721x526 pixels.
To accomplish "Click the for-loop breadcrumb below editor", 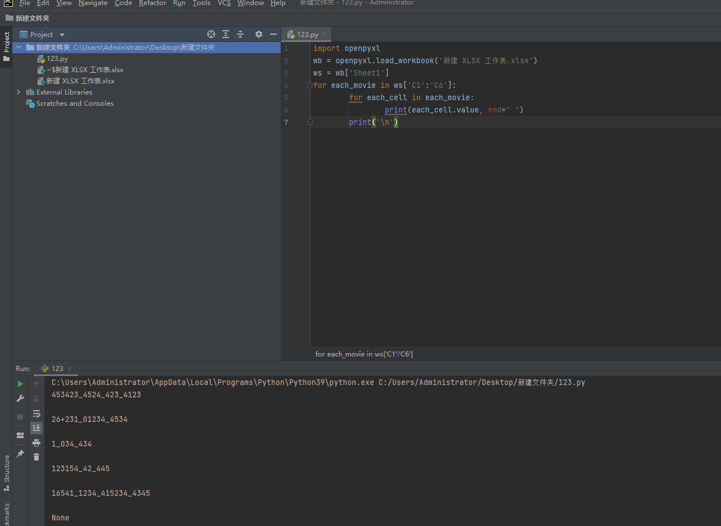I will (x=364, y=354).
